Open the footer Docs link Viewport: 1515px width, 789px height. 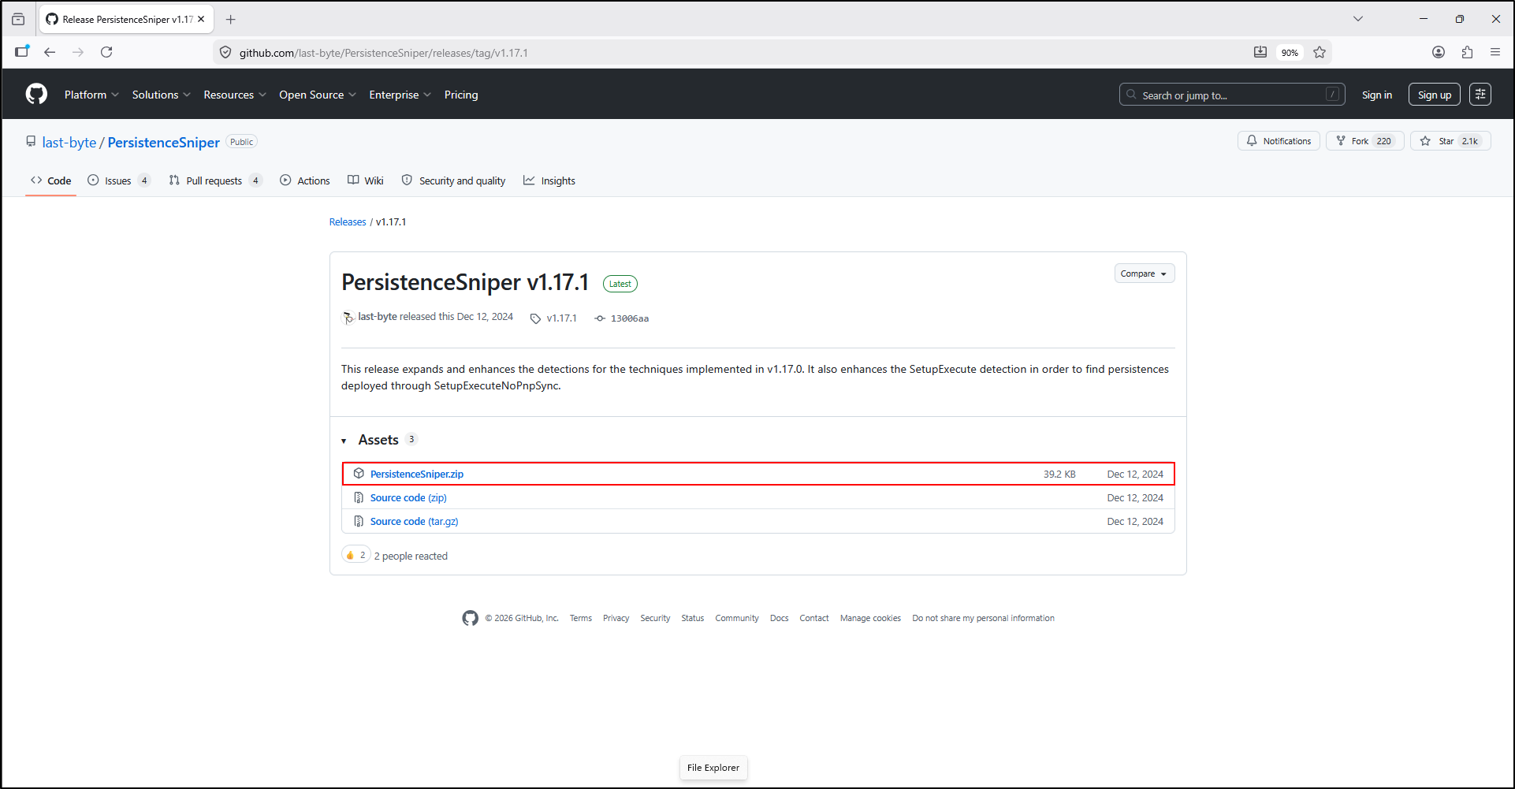tap(780, 618)
